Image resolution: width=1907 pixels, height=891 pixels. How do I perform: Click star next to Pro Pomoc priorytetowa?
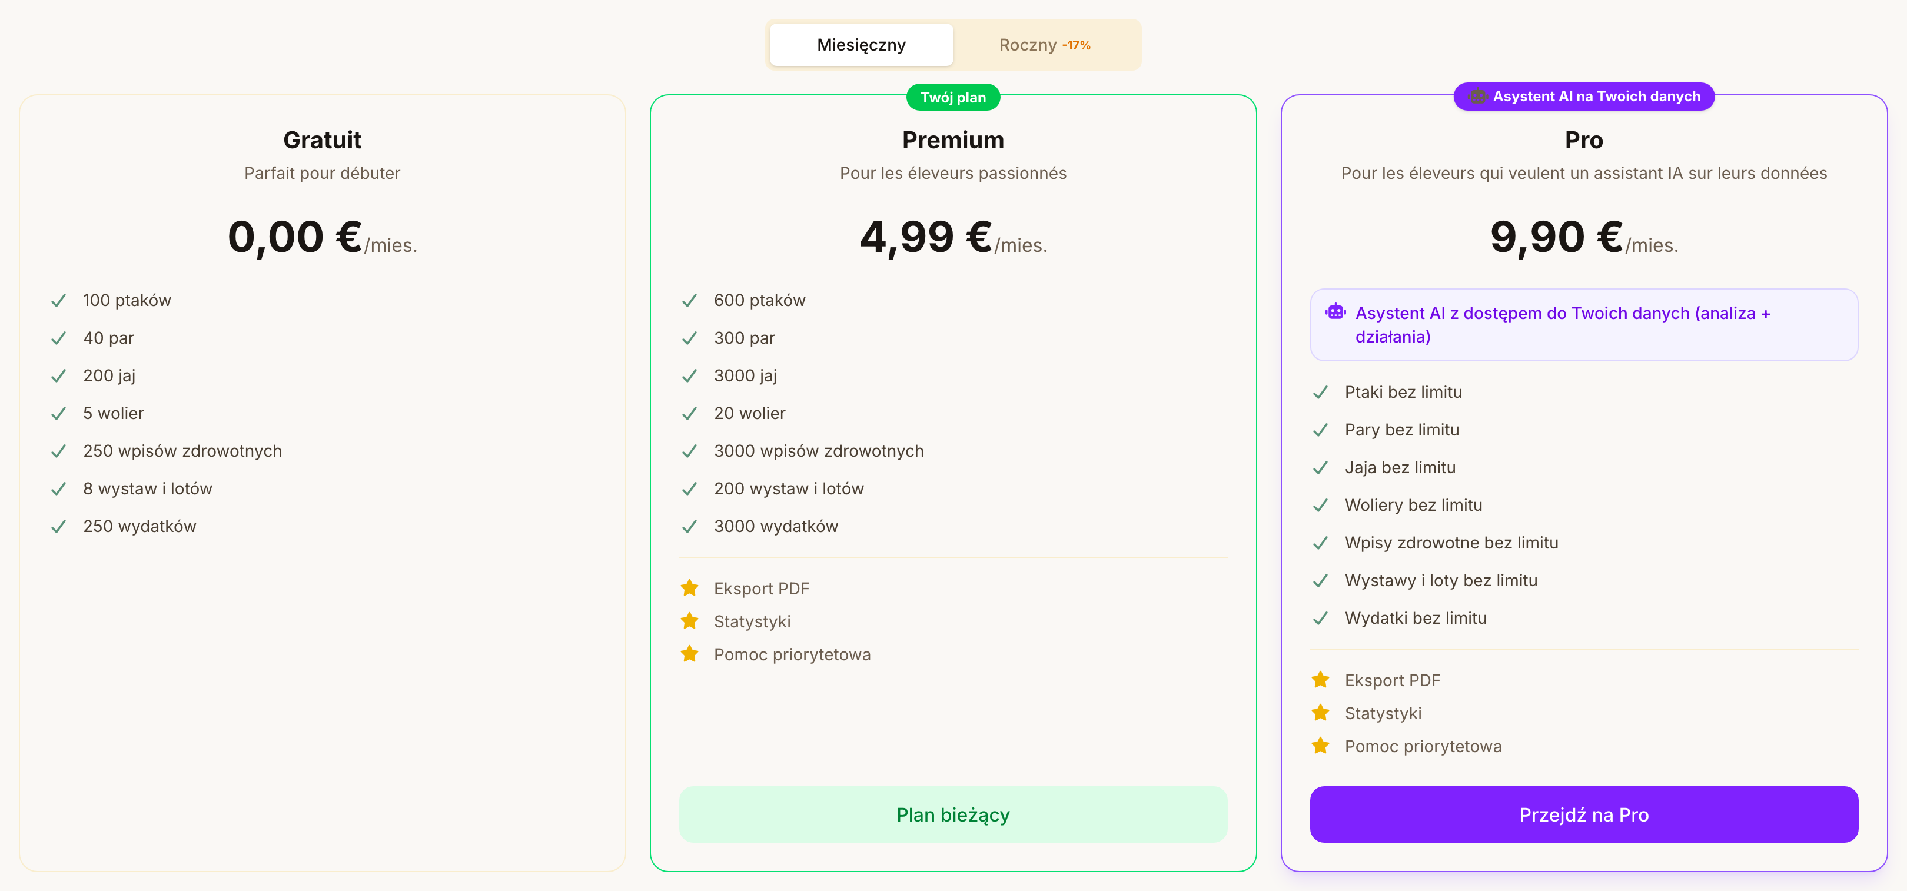1320,745
